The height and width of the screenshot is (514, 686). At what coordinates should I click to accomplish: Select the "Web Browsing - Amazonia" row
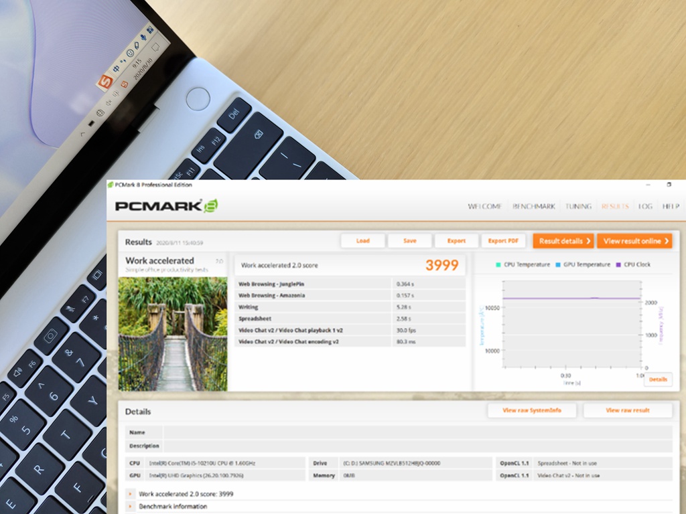[350, 295]
